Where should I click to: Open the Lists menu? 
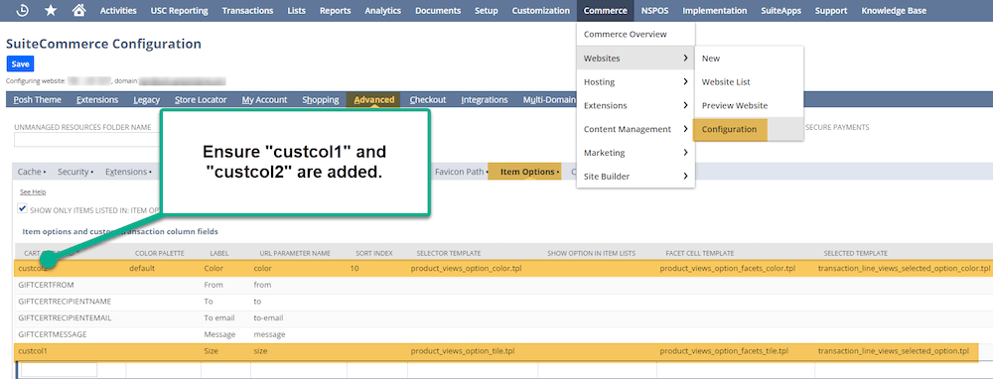[296, 11]
